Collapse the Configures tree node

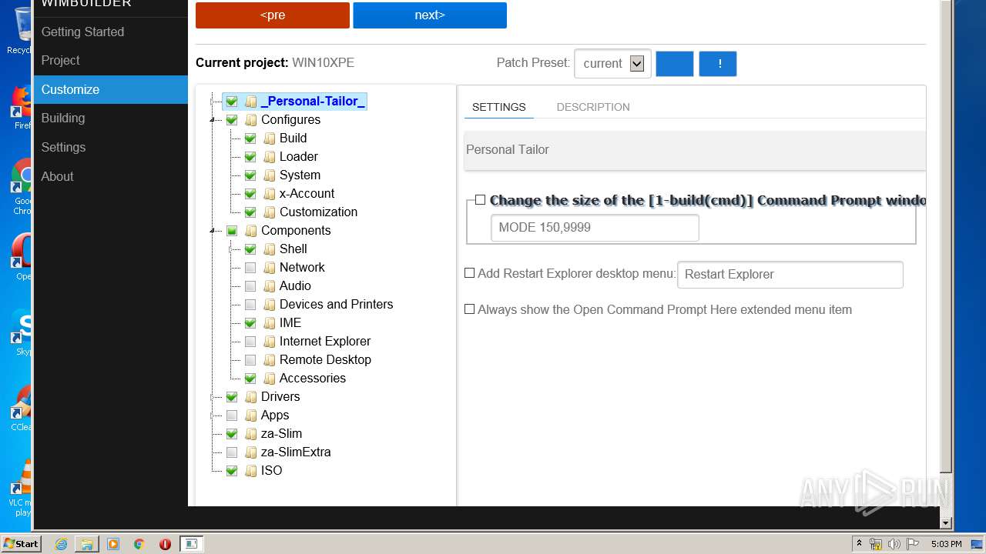click(x=213, y=120)
